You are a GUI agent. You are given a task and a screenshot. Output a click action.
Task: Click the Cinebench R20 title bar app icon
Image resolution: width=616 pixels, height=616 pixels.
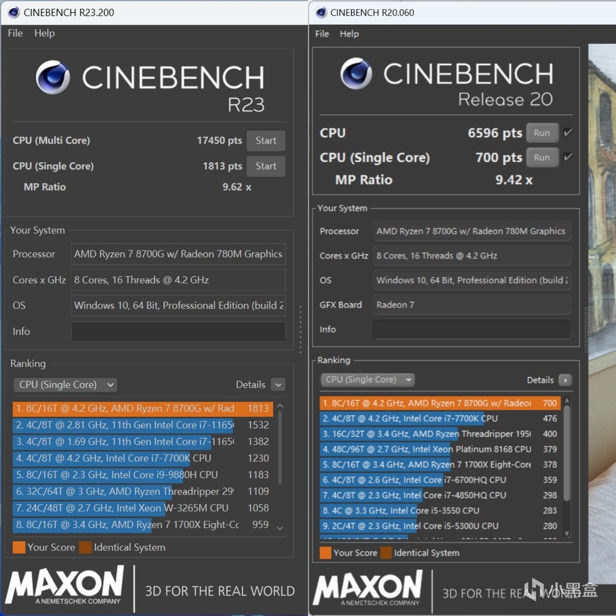pyautogui.click(x=321, y=12)
